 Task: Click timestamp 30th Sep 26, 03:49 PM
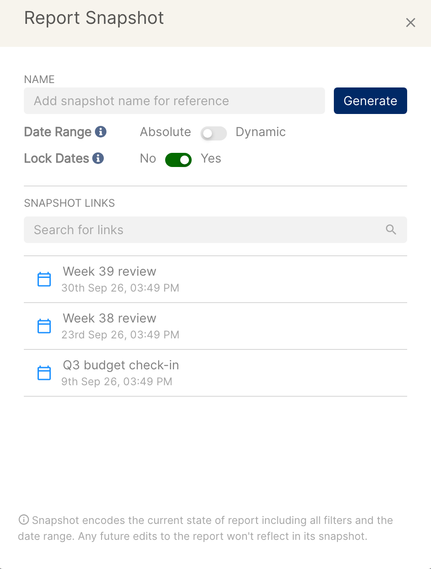(x=120, y=288)
